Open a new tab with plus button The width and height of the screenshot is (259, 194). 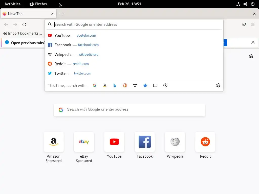62,14
